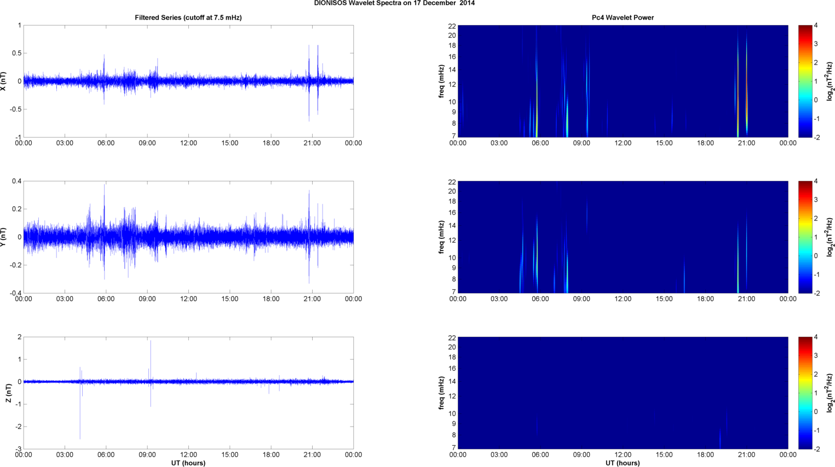
Task: Select freq (mHz) label of middle spectrogram
Action: [441, 237]
